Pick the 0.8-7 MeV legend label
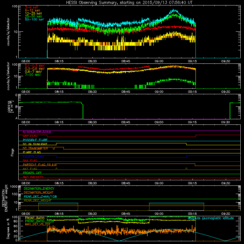The image size is (244, 244). pyautogui.click(x=34, y=72)
